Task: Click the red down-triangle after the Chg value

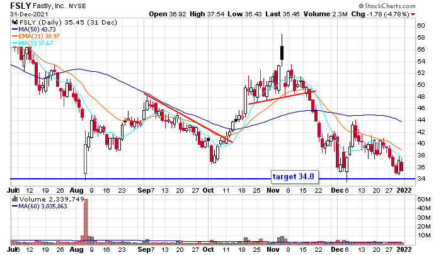Action: pyautogui.click(x=413, y=14)
